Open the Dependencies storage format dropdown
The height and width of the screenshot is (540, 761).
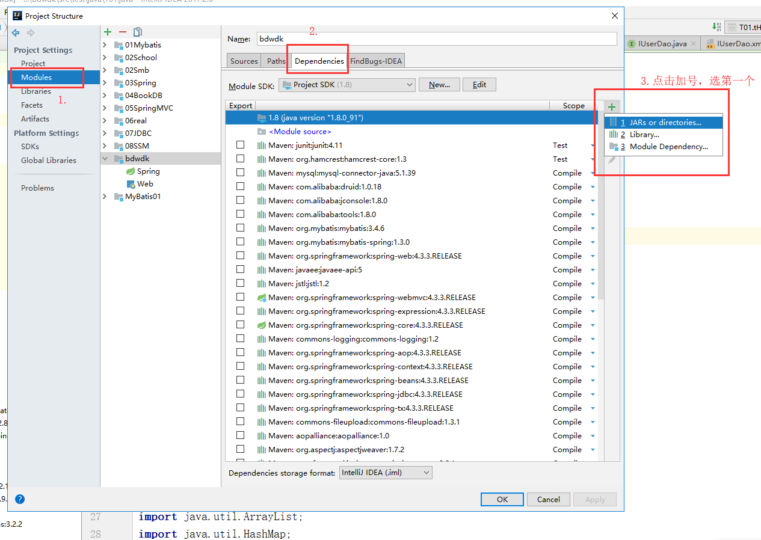pyautogui.click(x=386, y=473)
